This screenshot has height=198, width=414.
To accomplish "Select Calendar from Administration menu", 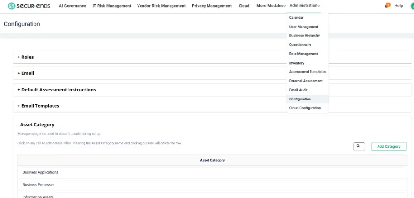I will [308, 17].
